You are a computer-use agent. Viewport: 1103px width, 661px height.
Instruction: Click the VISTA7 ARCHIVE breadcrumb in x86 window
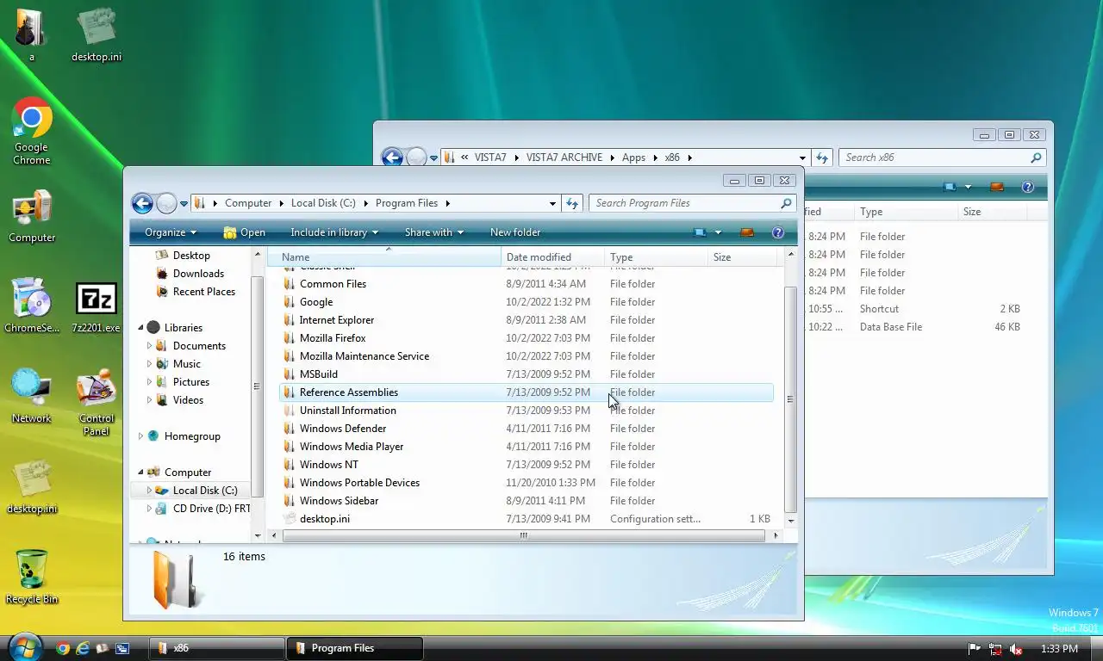(564, 158)
